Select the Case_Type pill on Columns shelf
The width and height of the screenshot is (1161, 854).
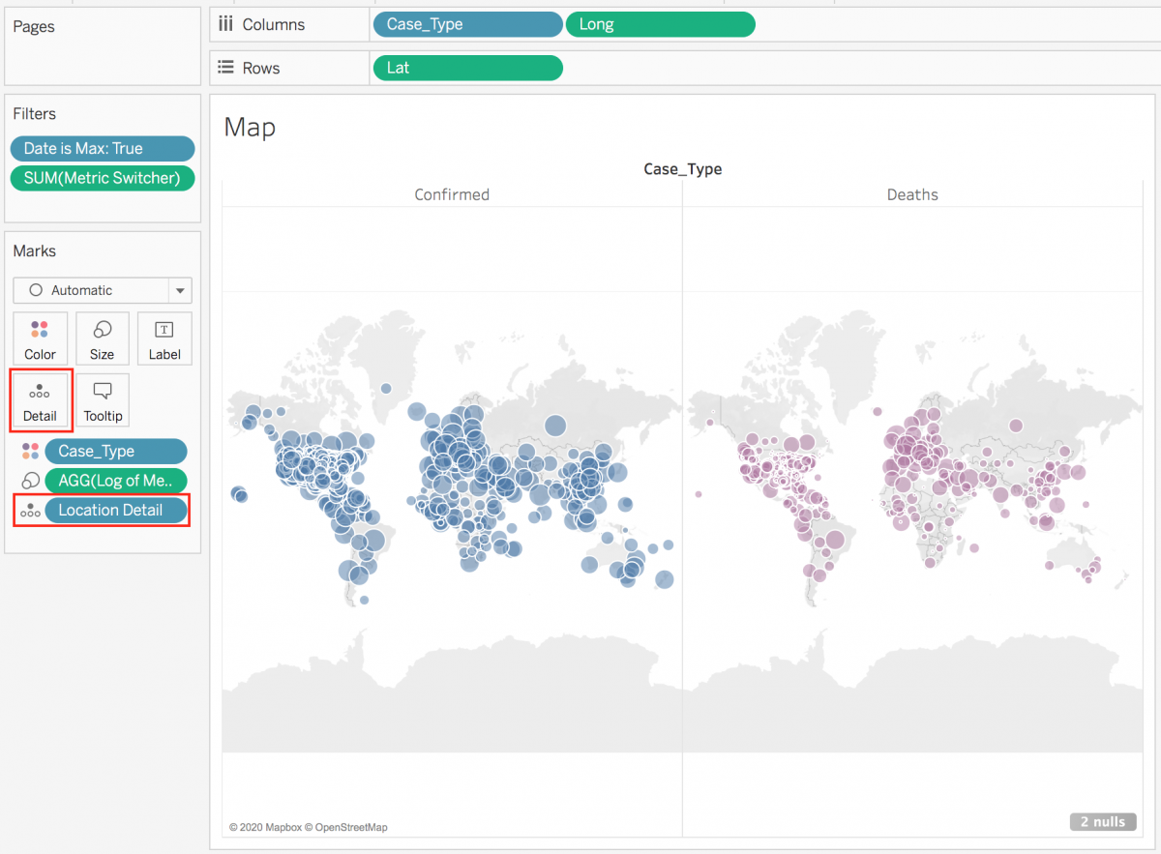point(467,24)
